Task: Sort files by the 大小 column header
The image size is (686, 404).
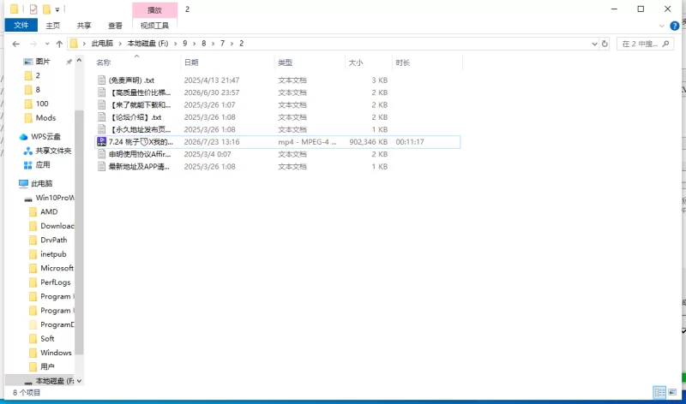Action: (355, 62)
